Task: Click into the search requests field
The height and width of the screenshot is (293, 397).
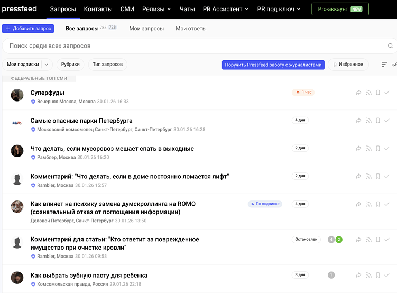Action: 190,46
